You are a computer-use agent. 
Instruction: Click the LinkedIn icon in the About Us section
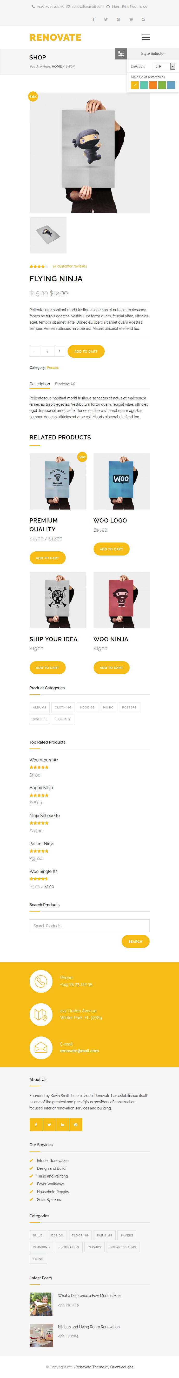point(63,1125)
